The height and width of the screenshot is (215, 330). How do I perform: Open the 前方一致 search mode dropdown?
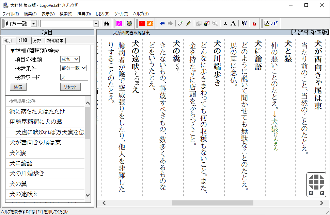33,23
